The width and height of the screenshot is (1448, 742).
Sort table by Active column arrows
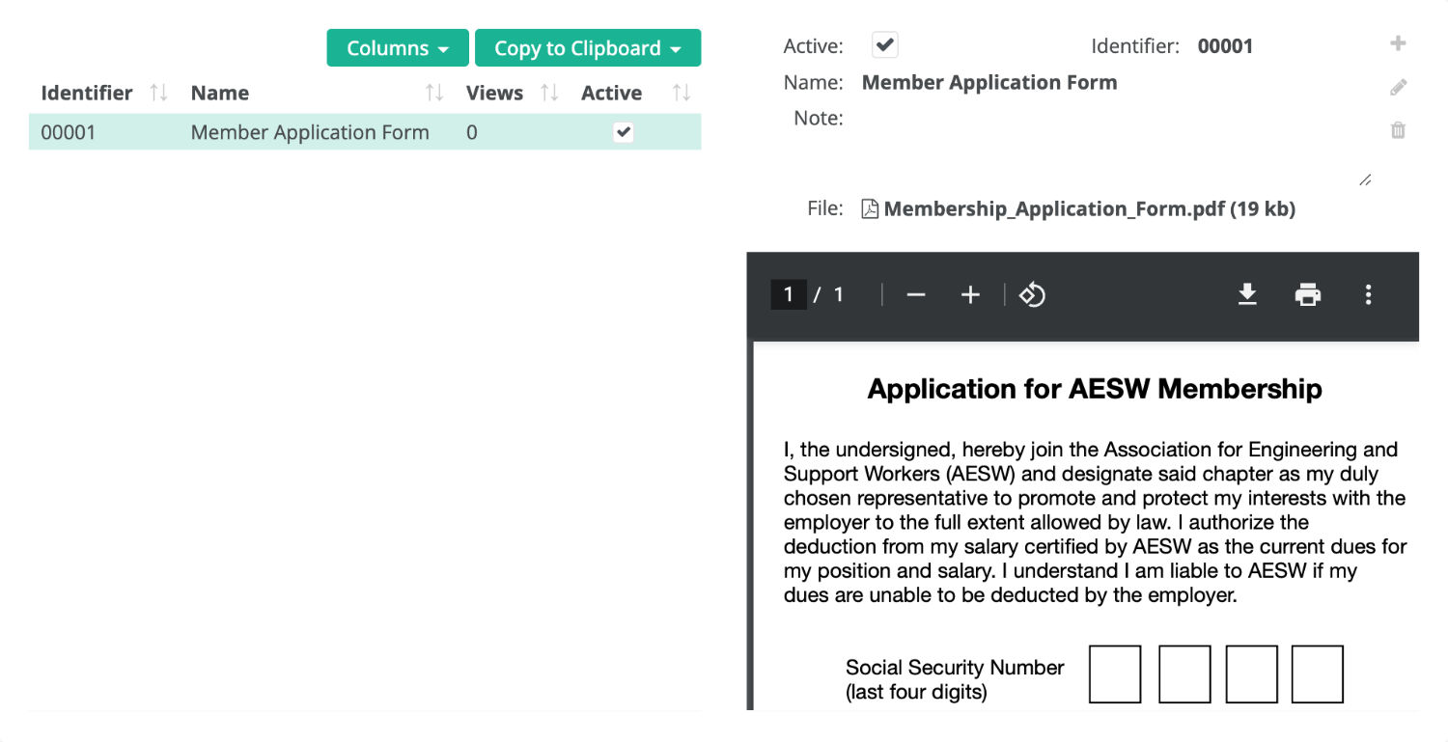pyautogui.click(x=682, y=93)
